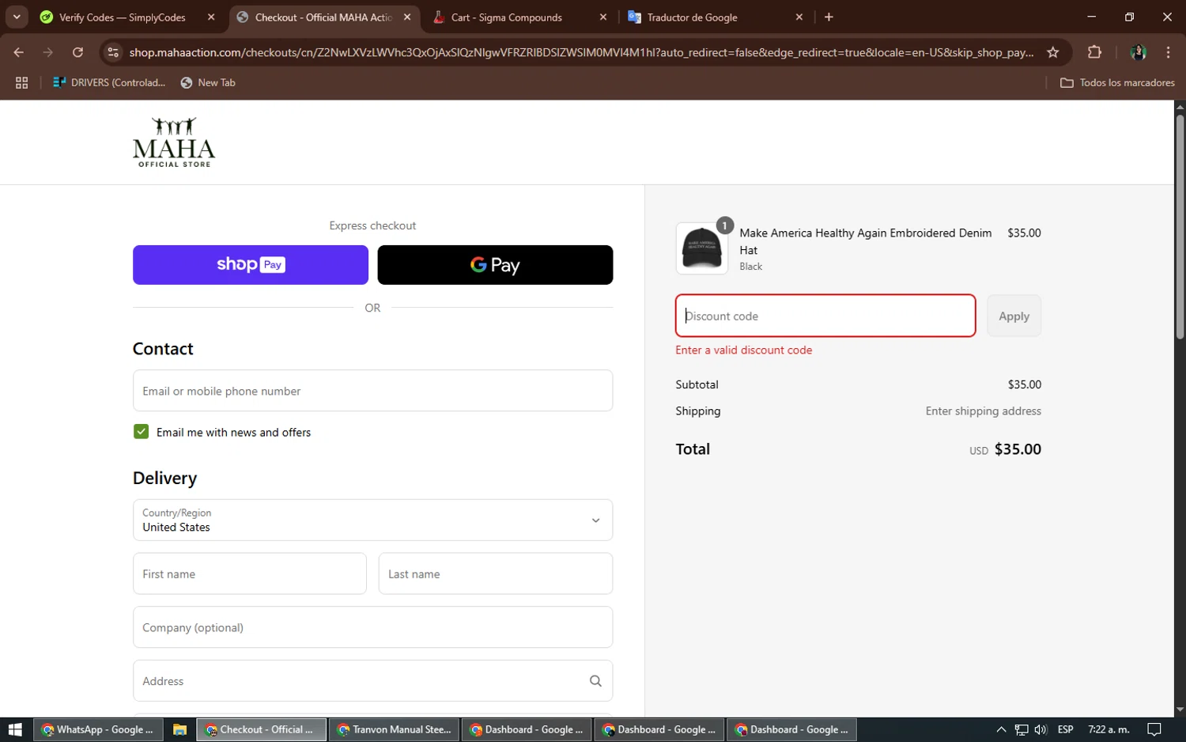Image resolution: width=1186 pixels, height=742 pixels.
Task: Click the network status tray icon
Action: [1022, 729]
